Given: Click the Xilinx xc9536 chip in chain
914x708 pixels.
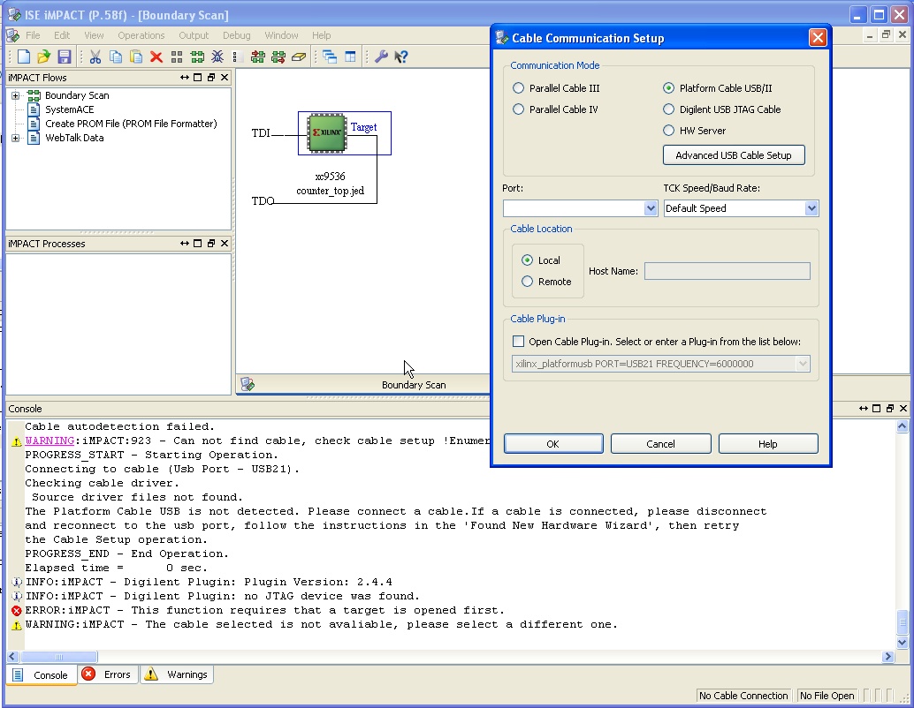Looking at the screenshot, I should point(326,132).
